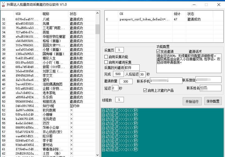Select row 48 老朱家电
Viewport: 225px width, 157px height.
(49, 93)
